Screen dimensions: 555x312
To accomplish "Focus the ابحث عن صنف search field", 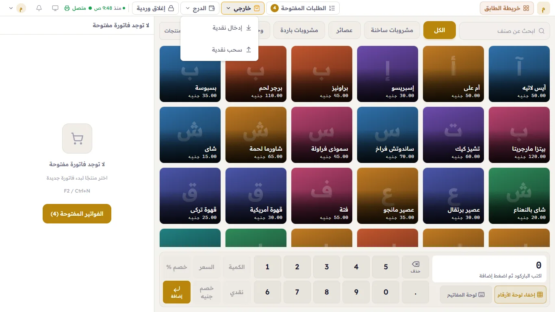I will [504, 31].
